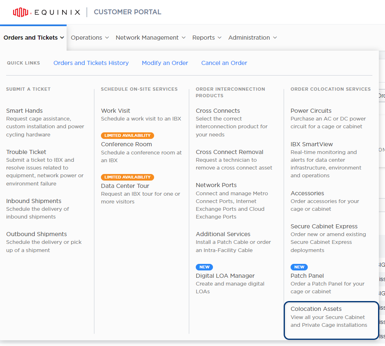Click the Equinix logo
Screen dimensions: 385x346
click(47, 12)
